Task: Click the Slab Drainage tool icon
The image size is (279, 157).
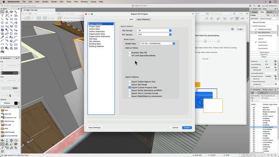Action: (3, 132)
